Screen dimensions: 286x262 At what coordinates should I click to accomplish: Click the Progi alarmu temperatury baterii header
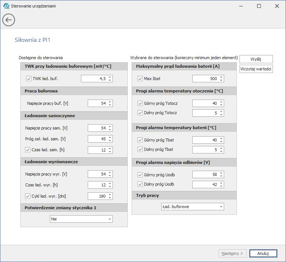pos(184,128)
